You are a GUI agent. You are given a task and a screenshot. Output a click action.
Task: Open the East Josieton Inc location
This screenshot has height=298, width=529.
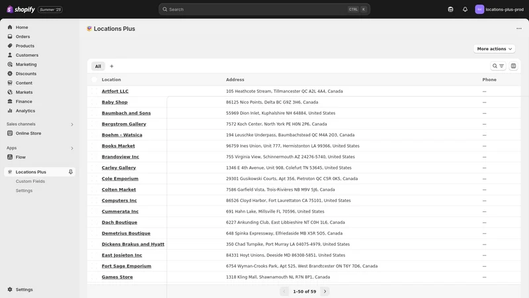[x=122, y=255]
